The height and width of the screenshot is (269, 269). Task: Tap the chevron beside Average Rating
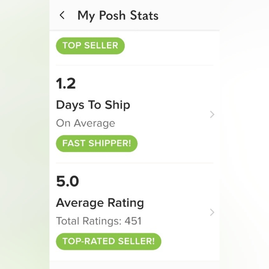212,212
